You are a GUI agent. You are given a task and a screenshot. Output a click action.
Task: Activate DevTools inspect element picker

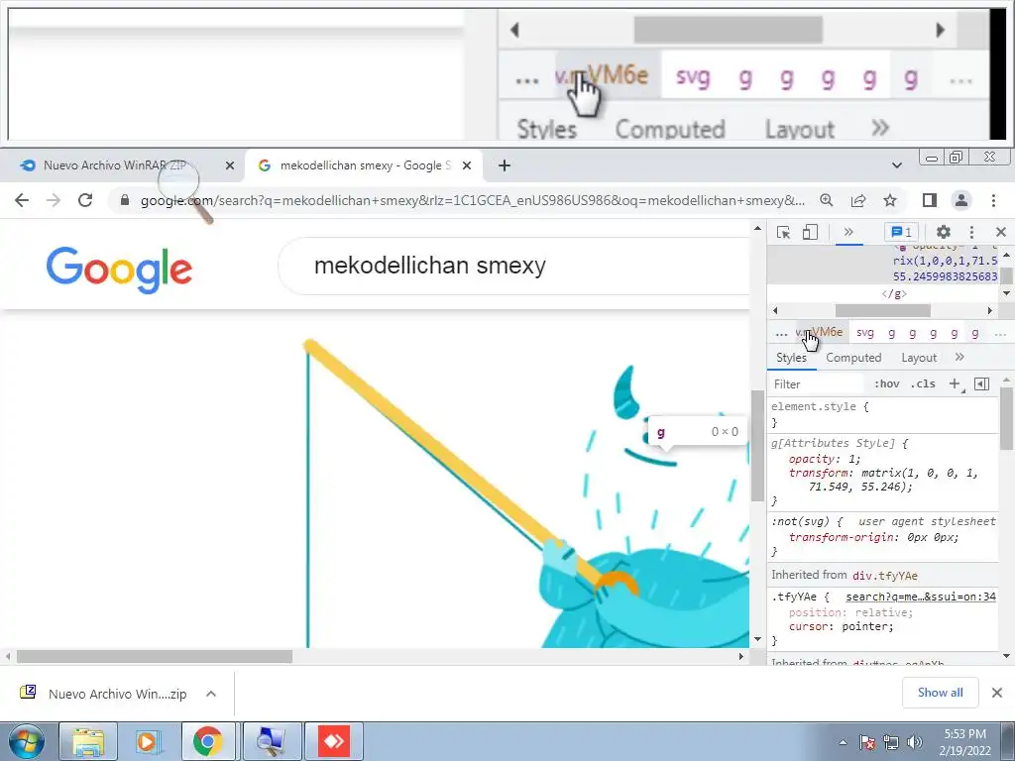(784, 232)
